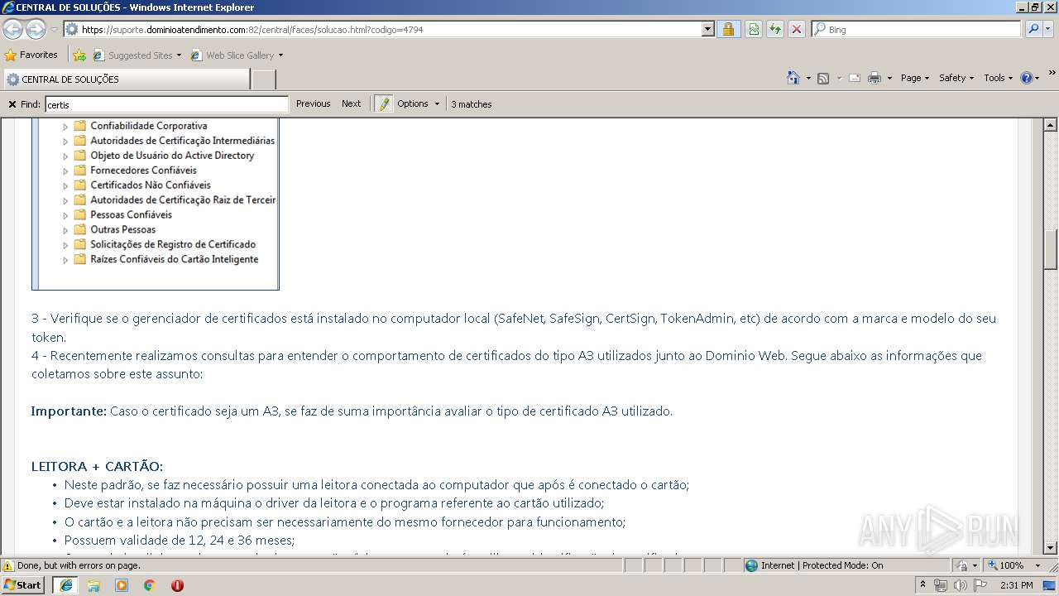Click the Refresh page icon

[x=775, y=29]
